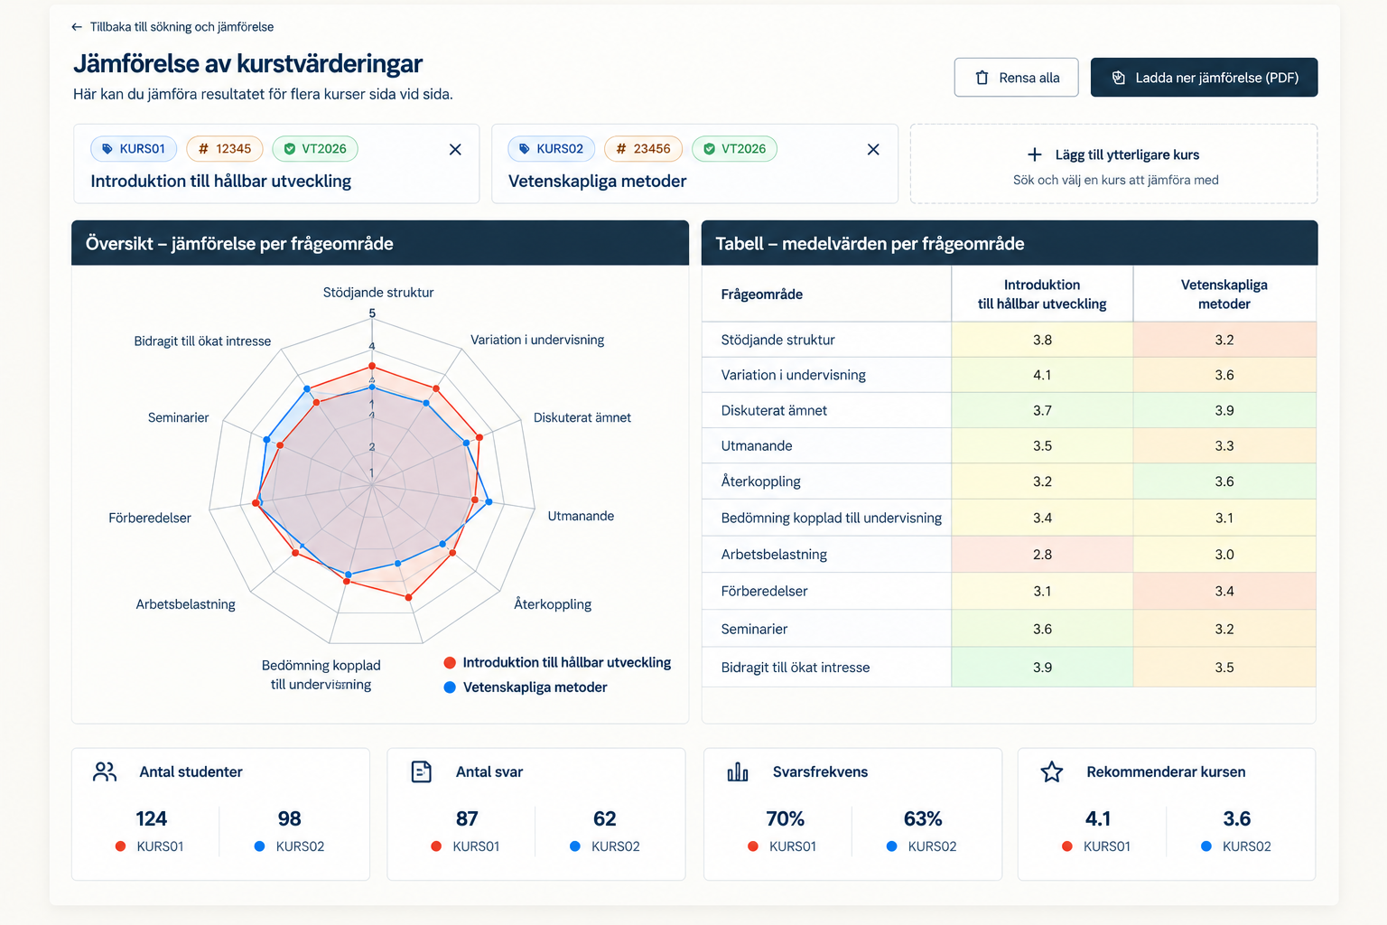Image resolution: width=1387 pixels, height=925 pixels.
Task: Add another course via Lägg till ytterligare kurs
Action: [x=1113, y=164]
